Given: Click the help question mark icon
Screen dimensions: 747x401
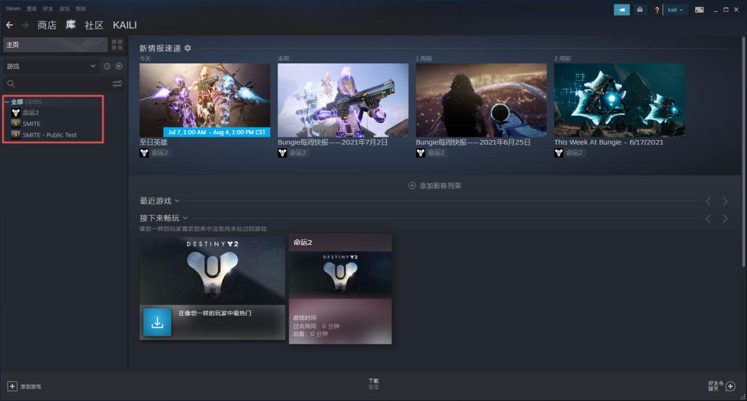Looking at the screenshot, I should [657, 10].
